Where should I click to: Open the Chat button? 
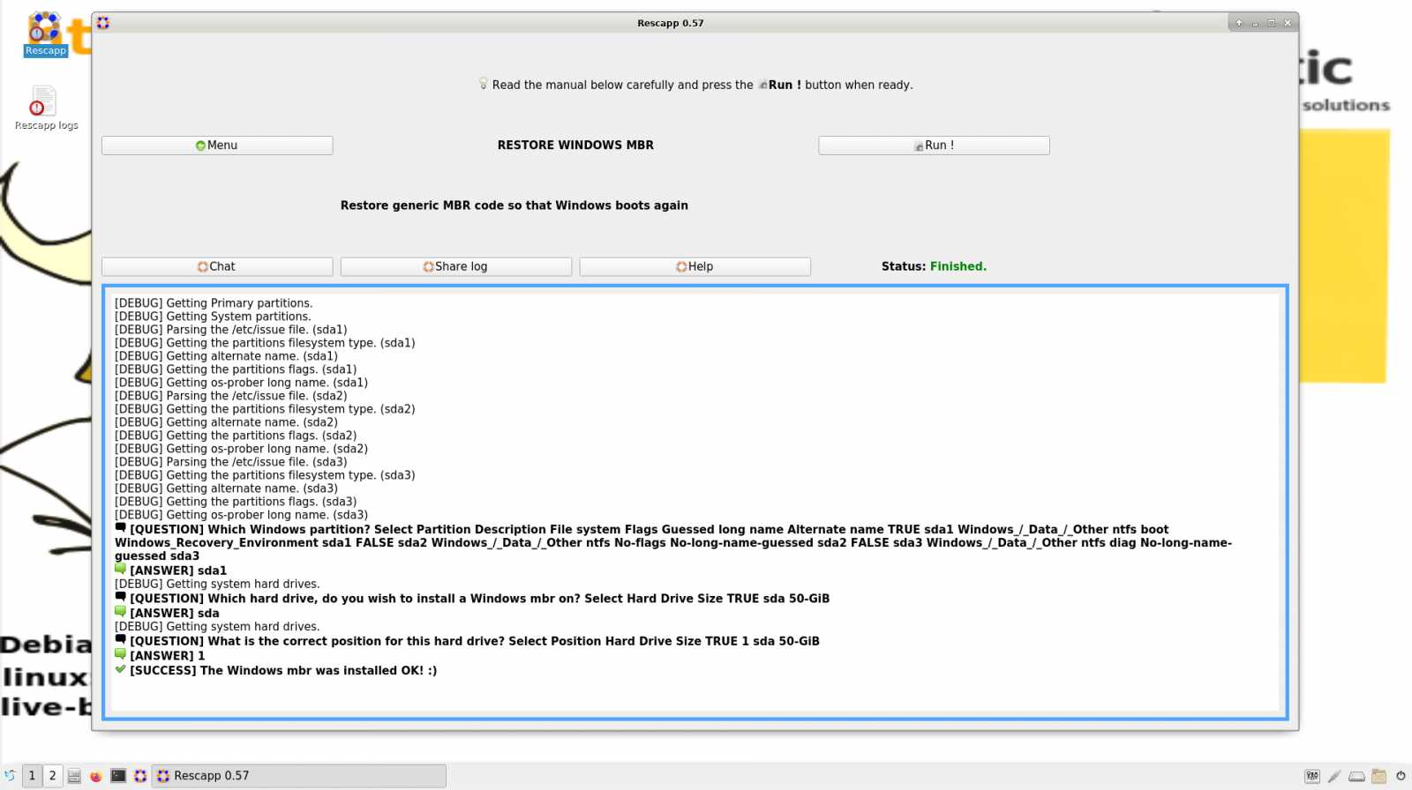217,266
